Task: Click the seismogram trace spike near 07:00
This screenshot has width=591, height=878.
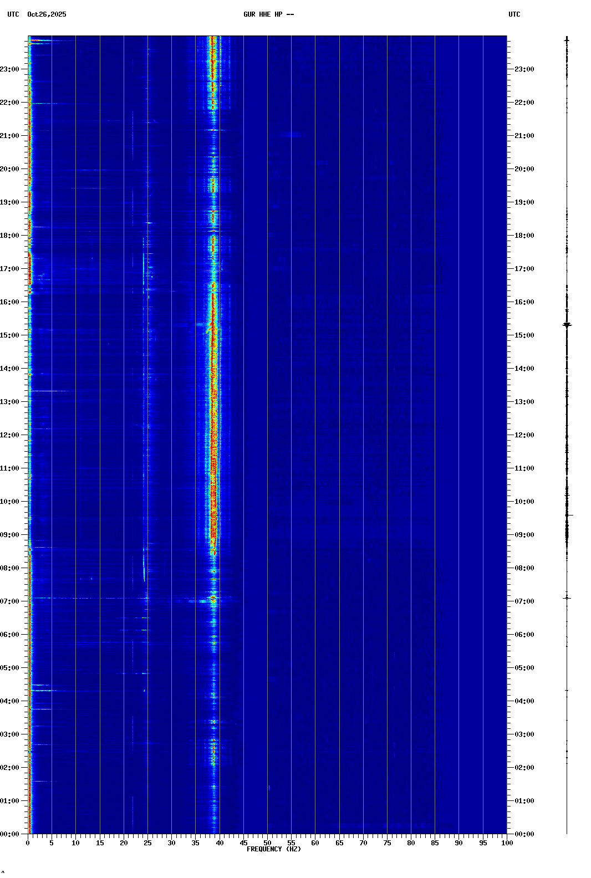Action: (x=567, y=598)
